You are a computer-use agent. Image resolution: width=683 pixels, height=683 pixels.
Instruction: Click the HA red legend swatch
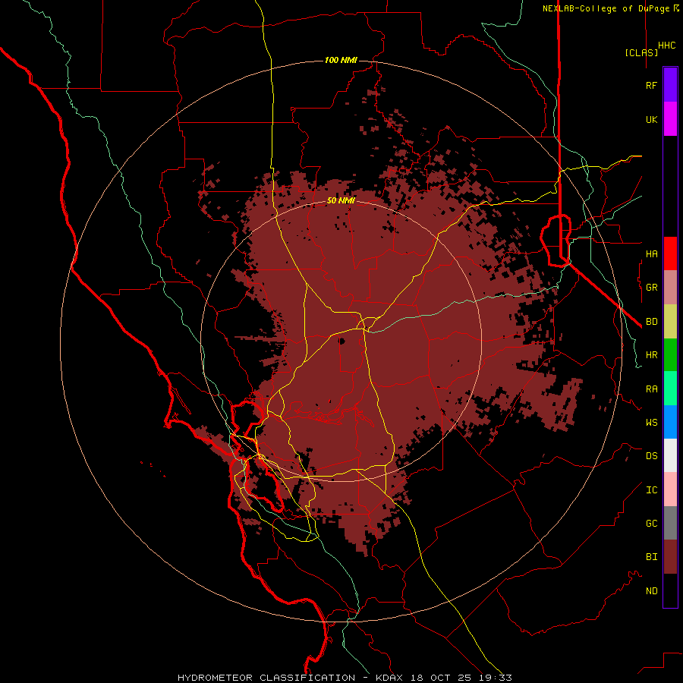click(670, 253)
